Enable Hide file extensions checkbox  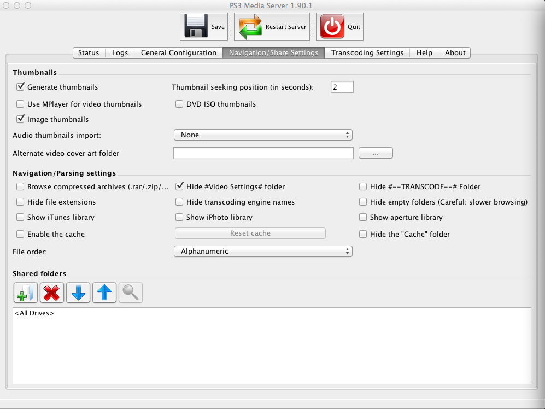tap(20, 202)
